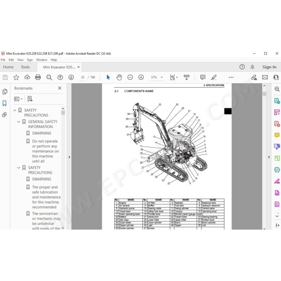The image size is (281, 281).
Task: Open the Find text magnifier
Action: tap(49, 77)
